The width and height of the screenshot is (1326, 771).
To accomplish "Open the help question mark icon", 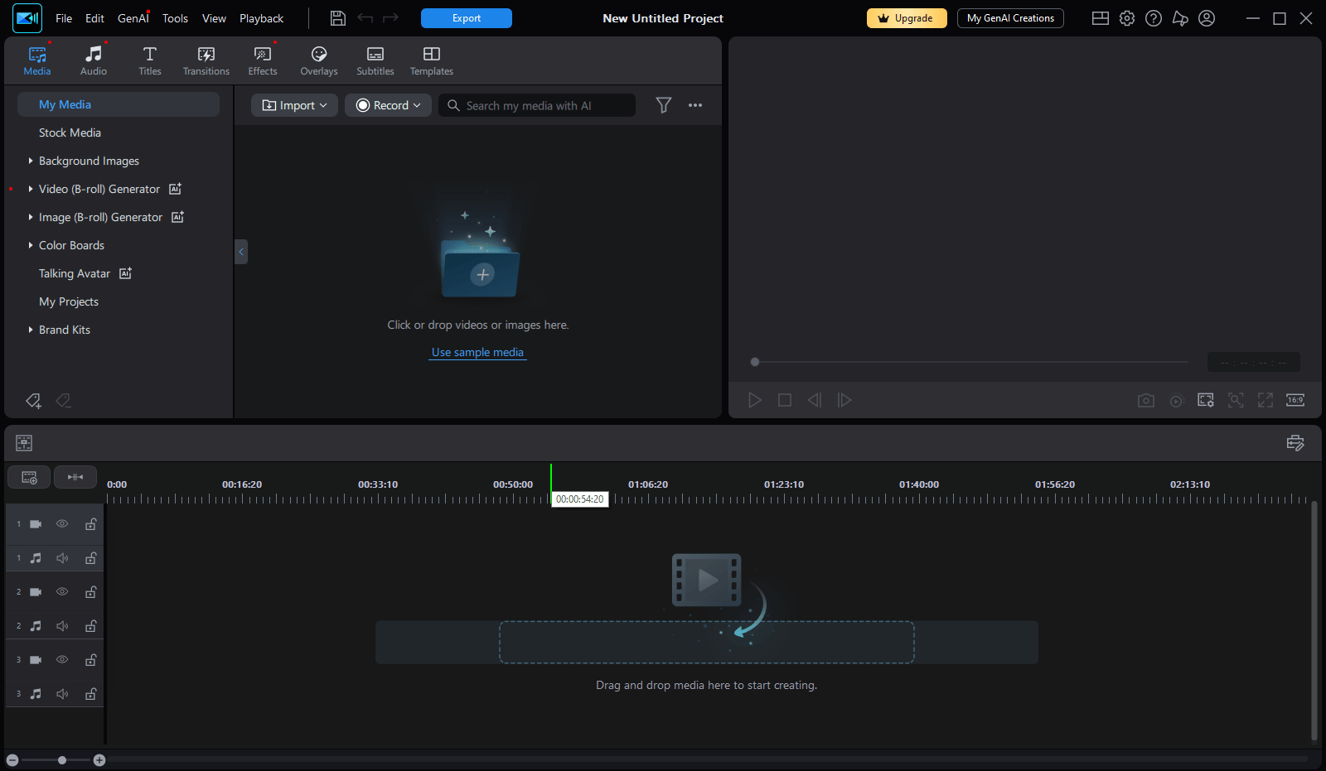I will click(1154, 18).
